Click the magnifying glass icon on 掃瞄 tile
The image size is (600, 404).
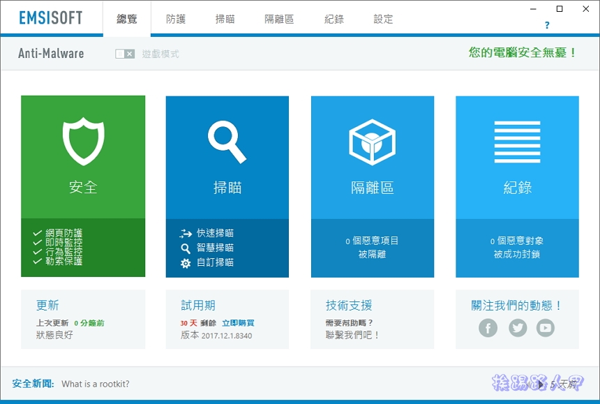[x=227, y=142]
